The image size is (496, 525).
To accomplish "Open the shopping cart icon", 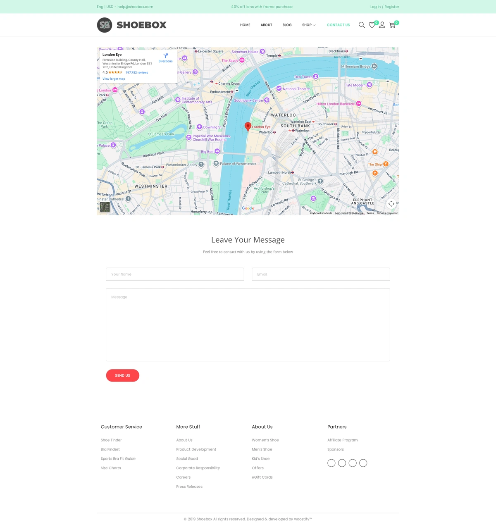I will pos(392,25).
